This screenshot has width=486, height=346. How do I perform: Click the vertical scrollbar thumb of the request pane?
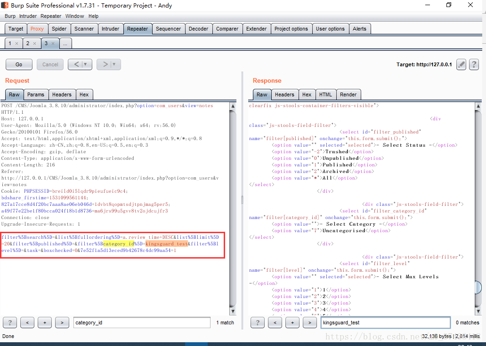tap(233, 209)
